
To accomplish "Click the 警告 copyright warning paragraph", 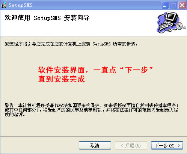I will coord(92,110).
